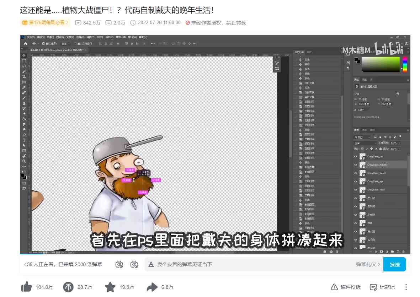Open the layer filter type dropdown
This screenshot has height=297, width=420.
pyautogui.click(x=362, y=137)
